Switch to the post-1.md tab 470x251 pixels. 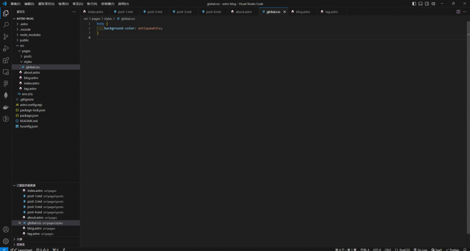125,11
